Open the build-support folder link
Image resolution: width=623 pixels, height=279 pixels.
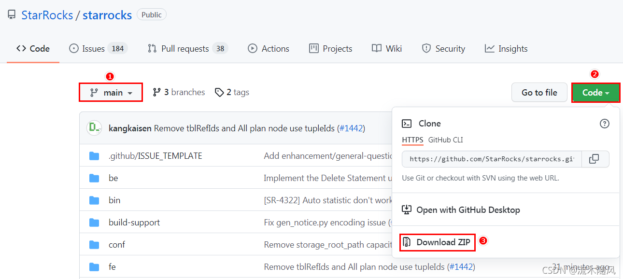pyautogui.click(x=134, y=223)
